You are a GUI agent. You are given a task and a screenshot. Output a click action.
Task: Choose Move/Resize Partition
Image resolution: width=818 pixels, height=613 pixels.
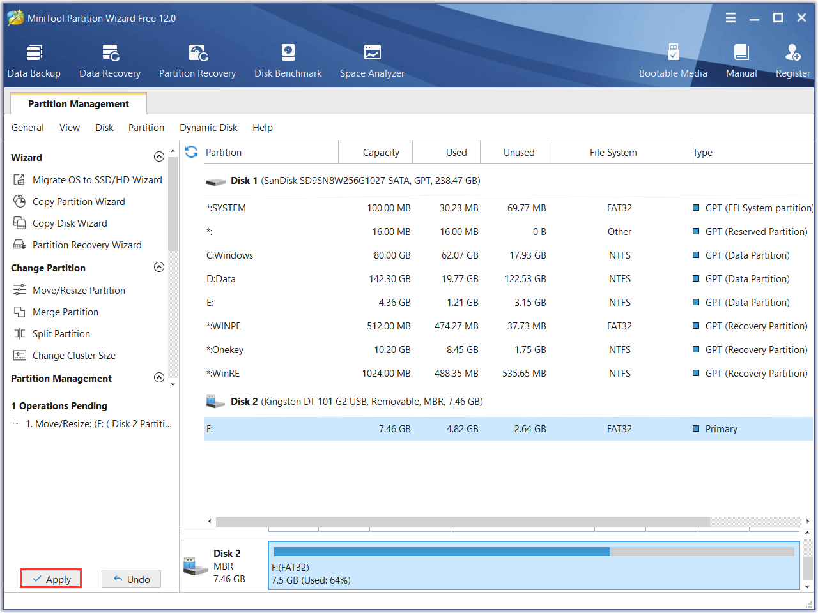point(69,291)
